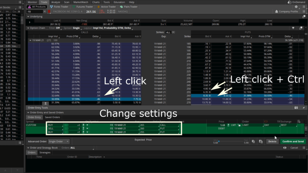The height and width of the screenshot is (173, 308).
Task: Open Company Profile for FB
Action: point(287,12)
